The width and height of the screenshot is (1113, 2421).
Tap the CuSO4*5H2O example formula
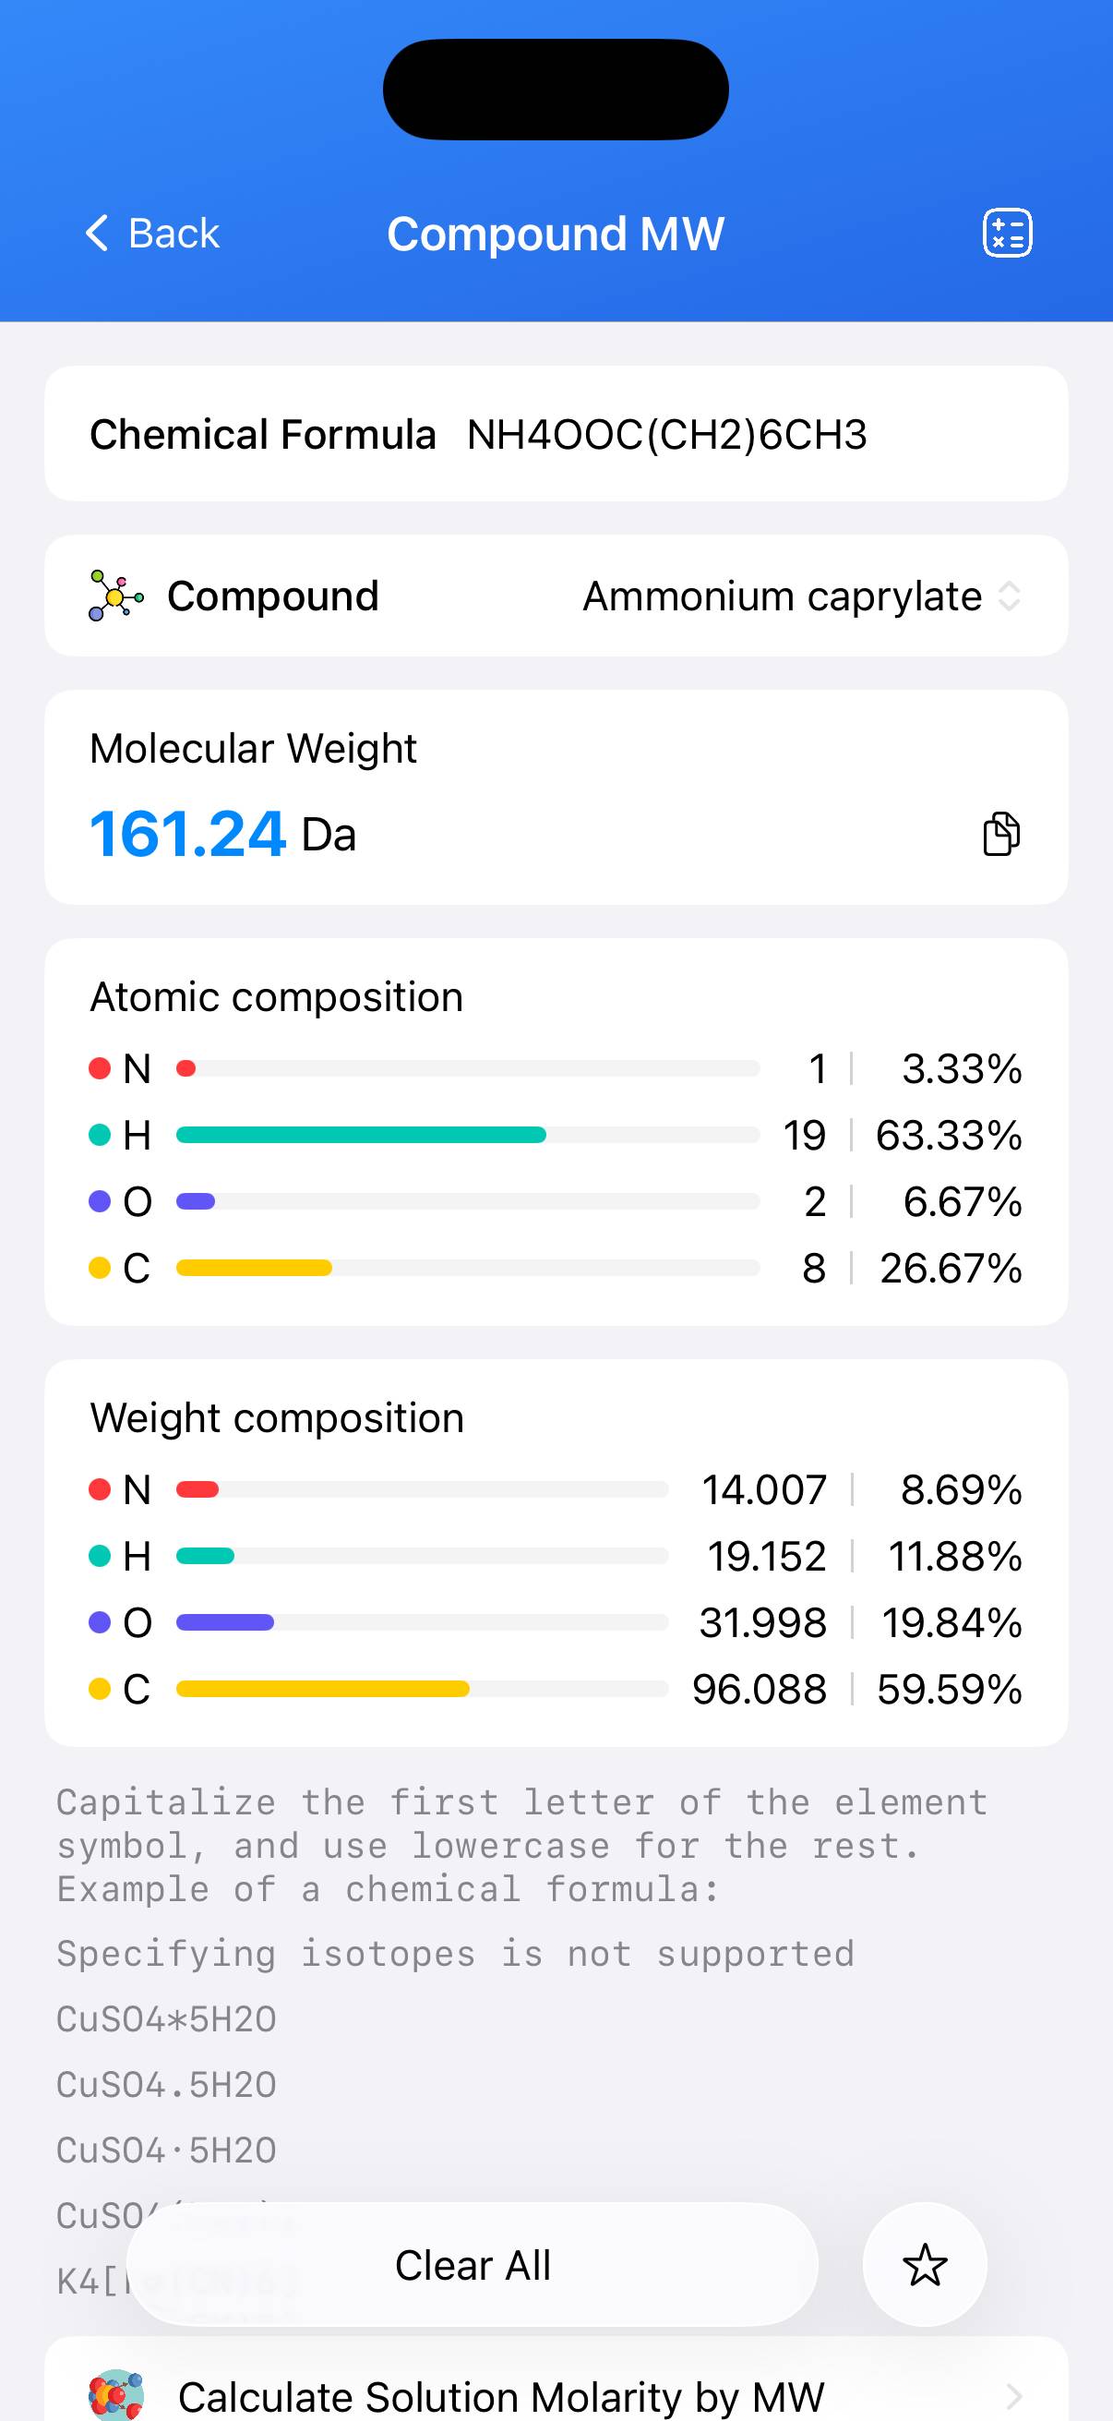pyautogui.click(x=166, y=2019)
